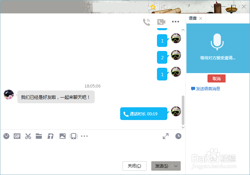Cancel the voice call with 取消 button
Viewport: 250px width, 175px height.
click(x=216, y=78)
